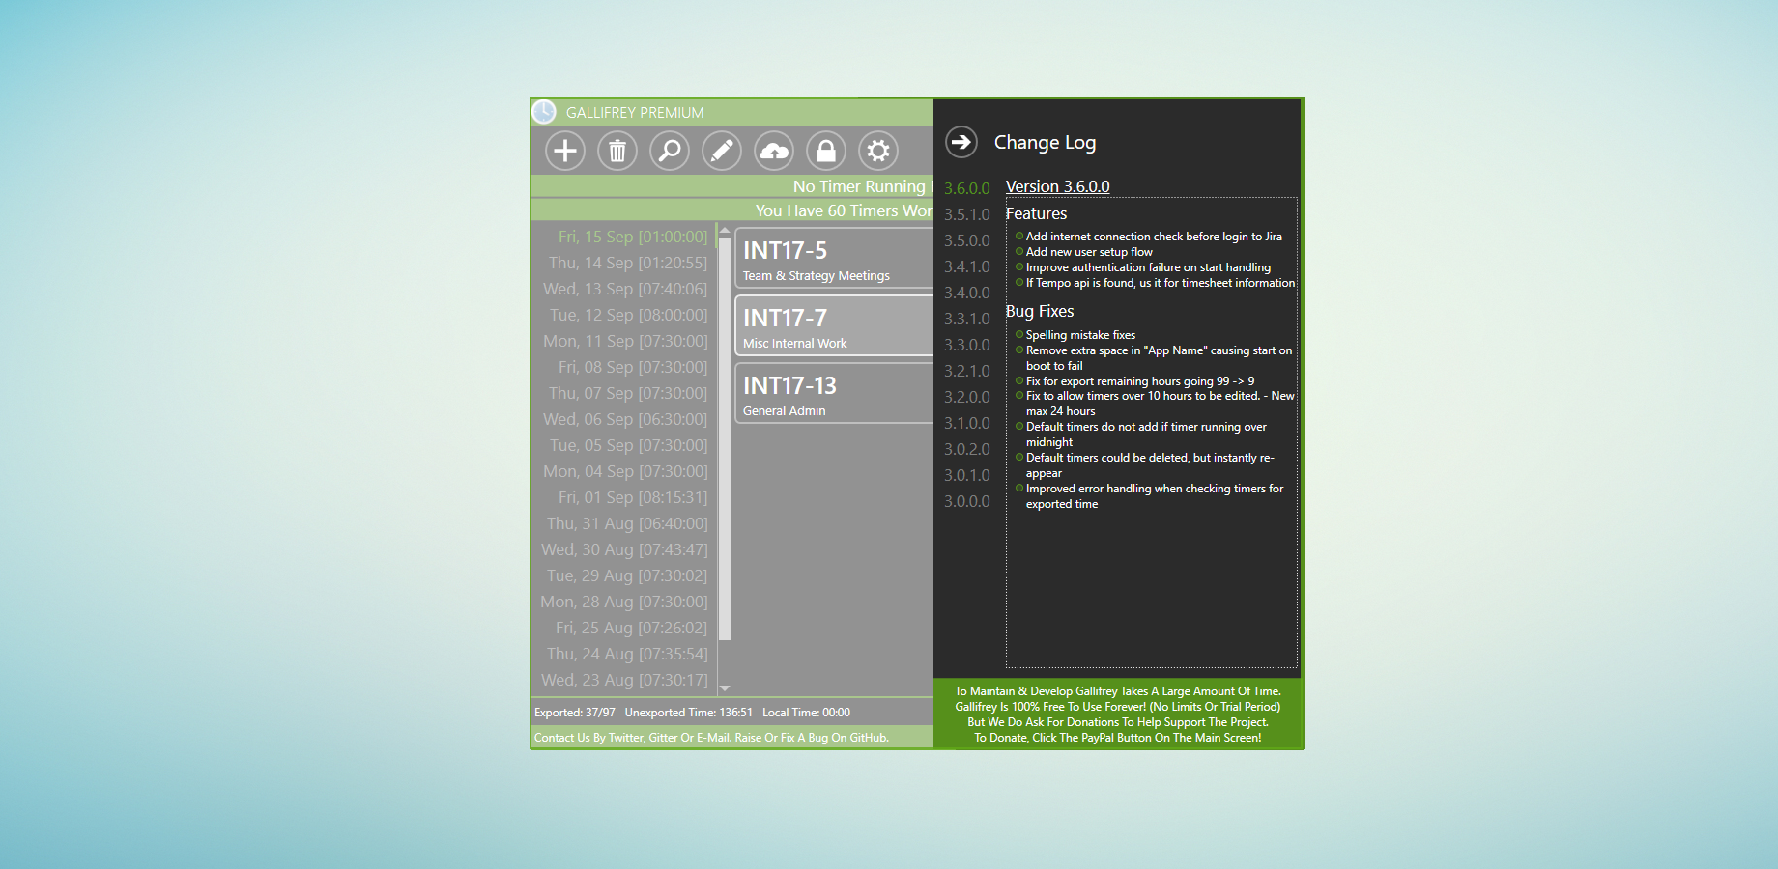Select date Wed, 30 Aug [07:43:47]
This screenshot has width=1778, height=869.
pos(623,549)
